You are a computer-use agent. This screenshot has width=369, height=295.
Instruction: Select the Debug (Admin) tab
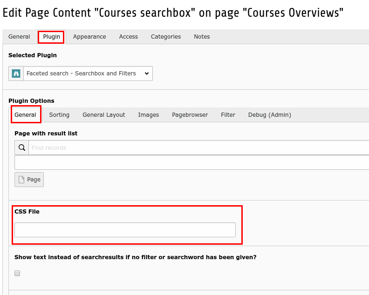click(270, 115)
